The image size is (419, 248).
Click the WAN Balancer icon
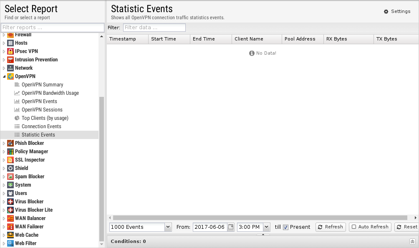coord(10,218)
